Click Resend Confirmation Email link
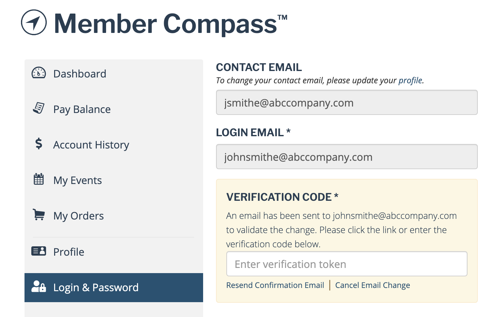 (275, 285)
